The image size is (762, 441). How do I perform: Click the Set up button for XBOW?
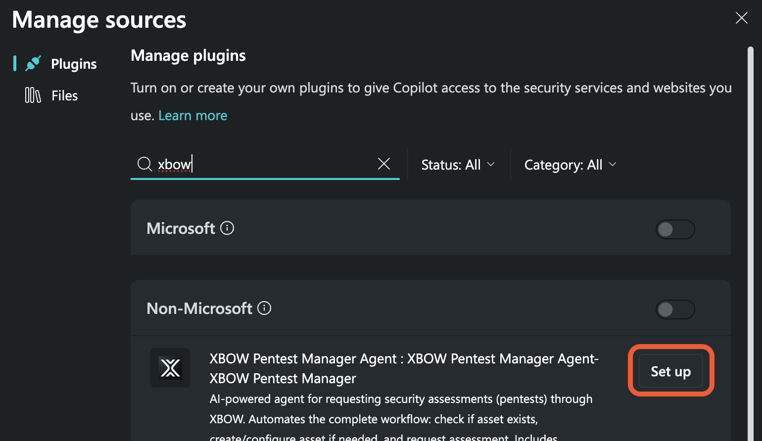[x=670, y=371]
